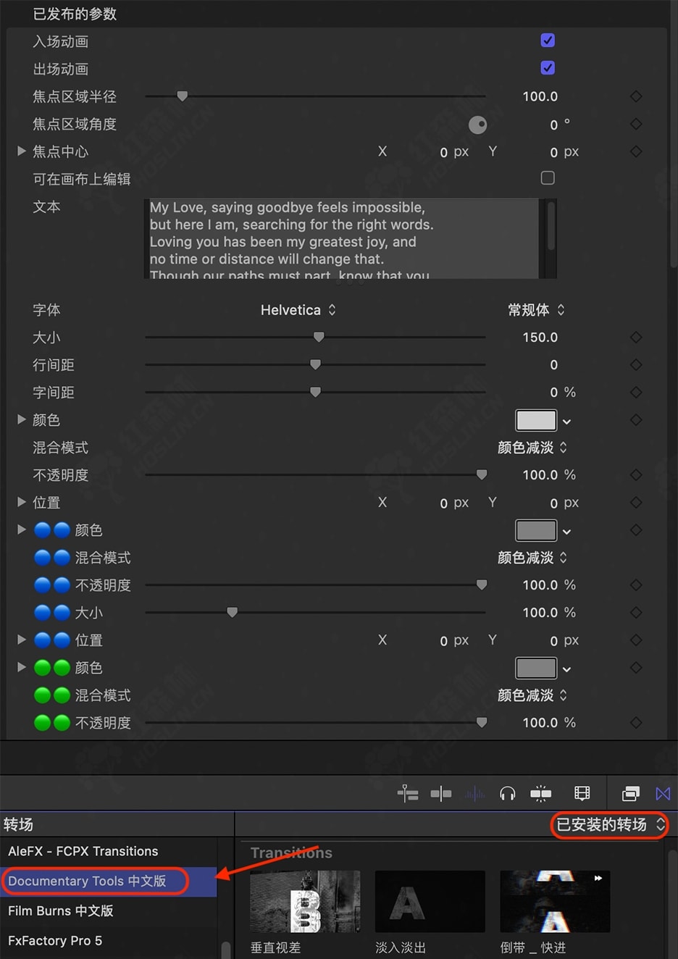678x959 pixels.
Task: Add keyframe diamond for 焦点区域角度
Action: [x=636, y=124]
